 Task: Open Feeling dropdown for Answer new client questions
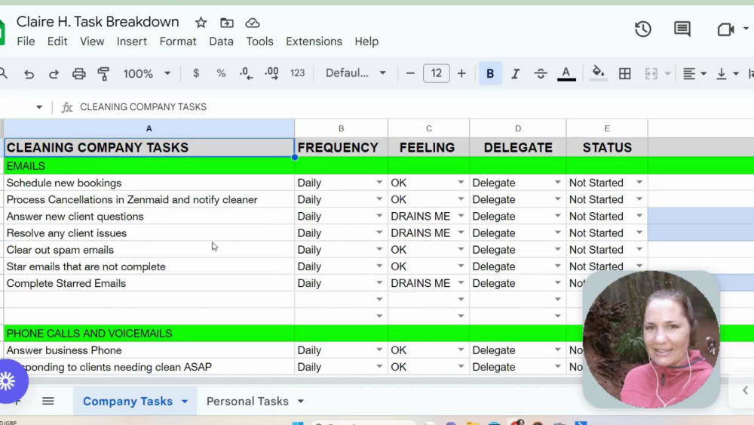(461, 216)
